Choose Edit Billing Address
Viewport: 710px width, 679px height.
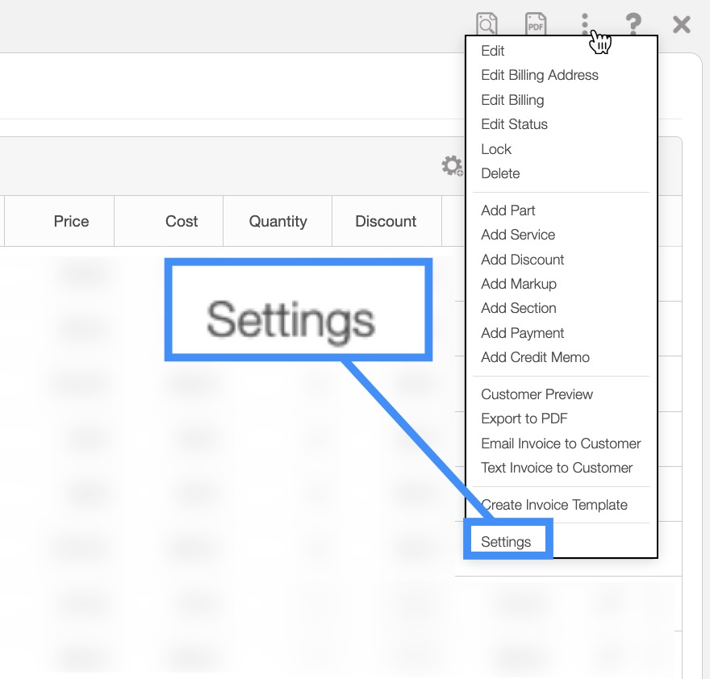539,75
